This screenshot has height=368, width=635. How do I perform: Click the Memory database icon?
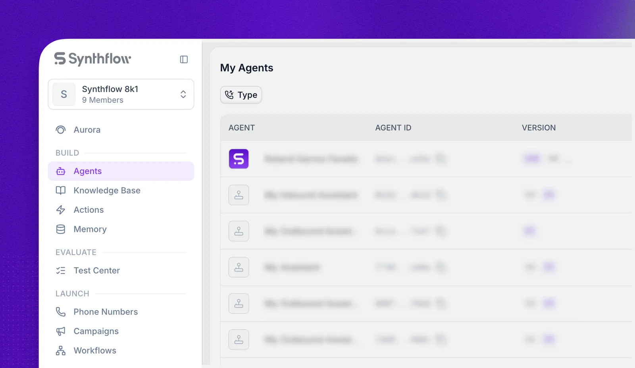pyautogui.click(x=61, y=229)
